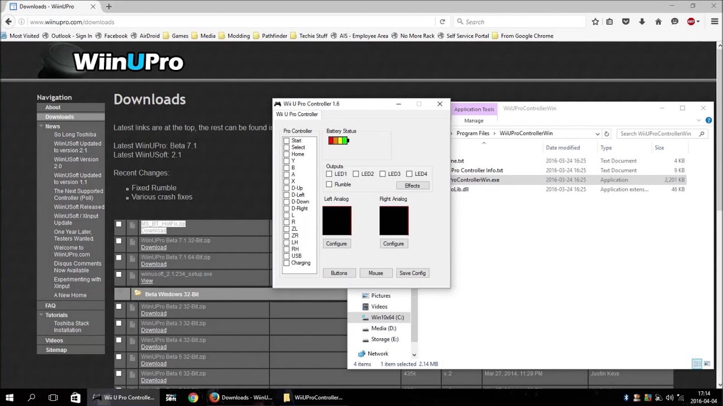Tick the Home checkbox in Pro Controller
This screenshot has height=406, width=723.
286,154
